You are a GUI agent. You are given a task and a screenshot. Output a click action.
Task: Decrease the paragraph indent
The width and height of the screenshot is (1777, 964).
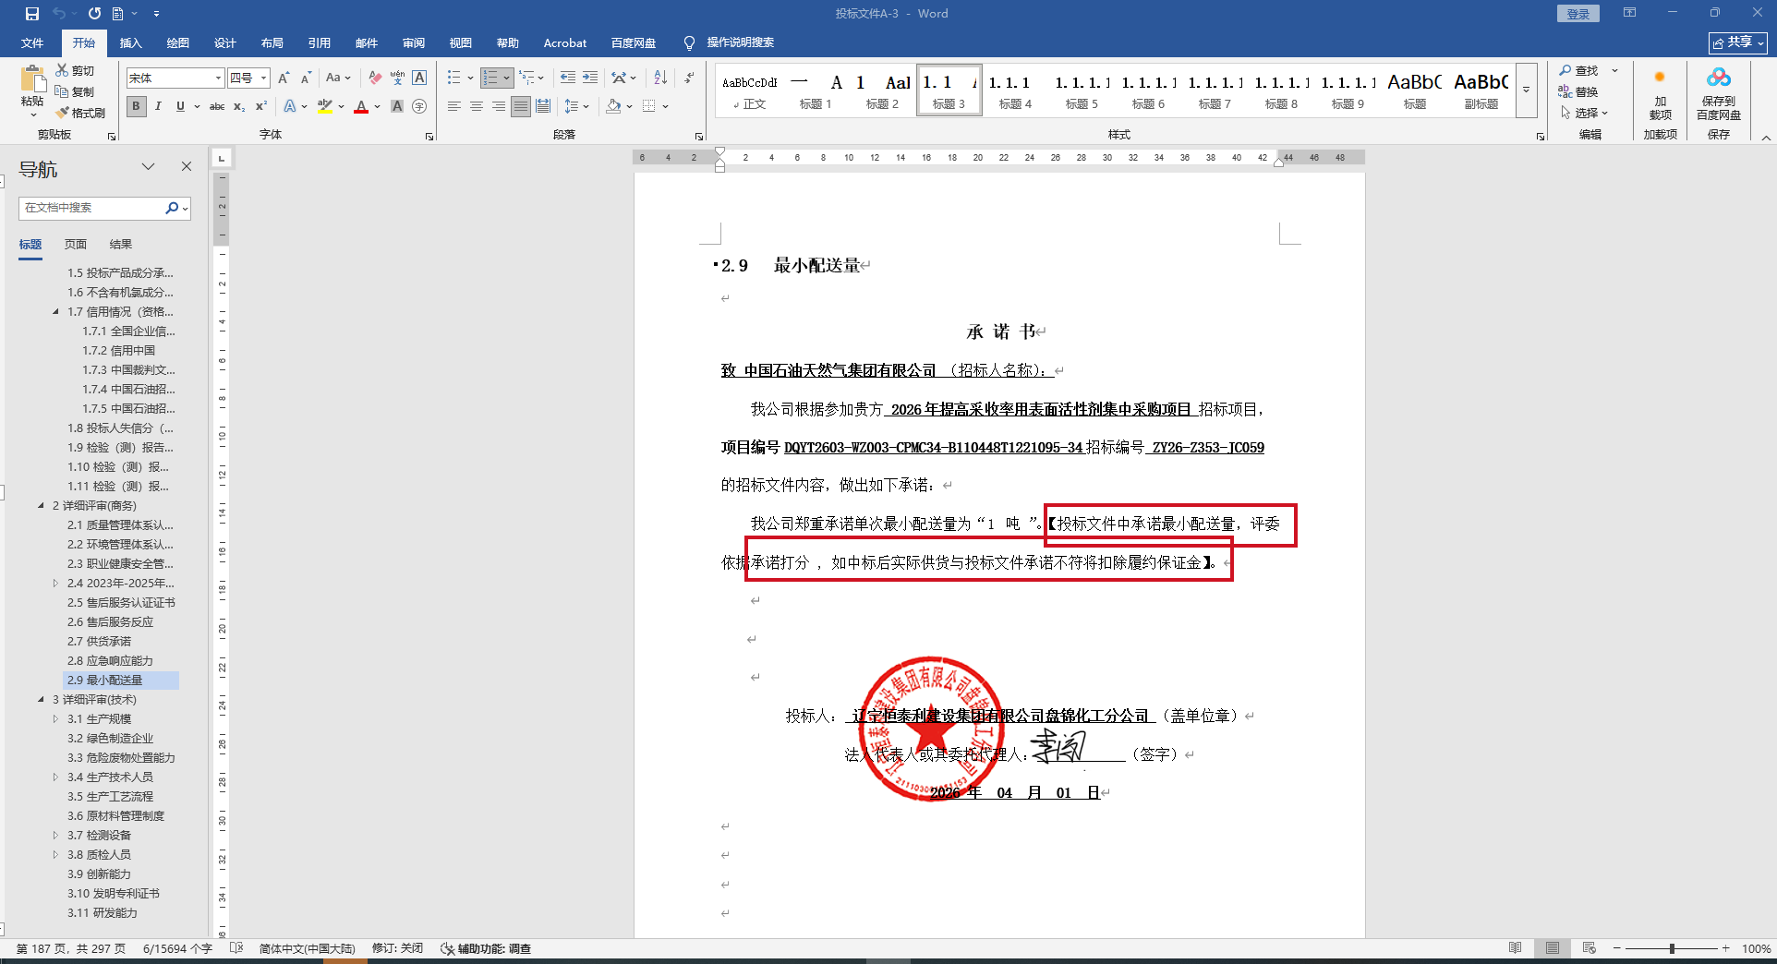click(x=568, y=78)
